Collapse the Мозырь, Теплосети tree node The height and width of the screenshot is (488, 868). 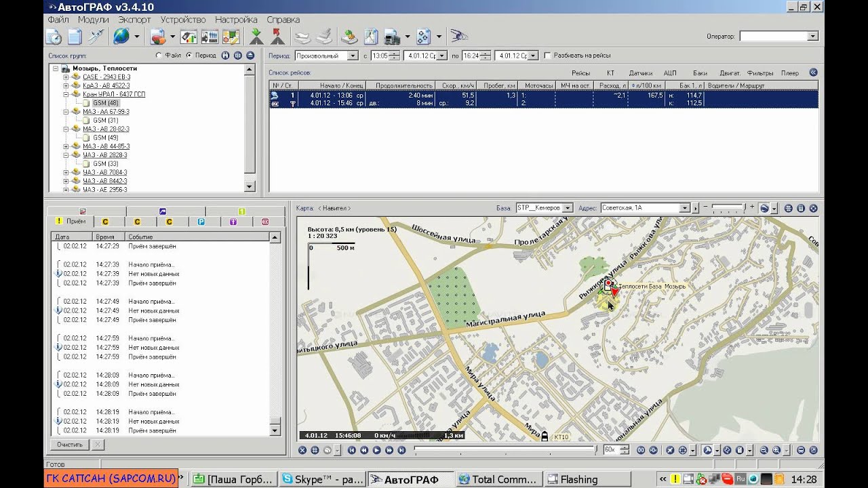click(x=55, y=68)
